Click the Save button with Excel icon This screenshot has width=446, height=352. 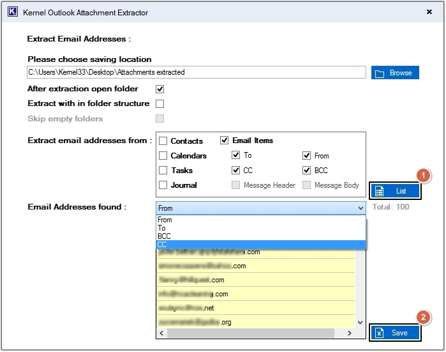(394, 333)
